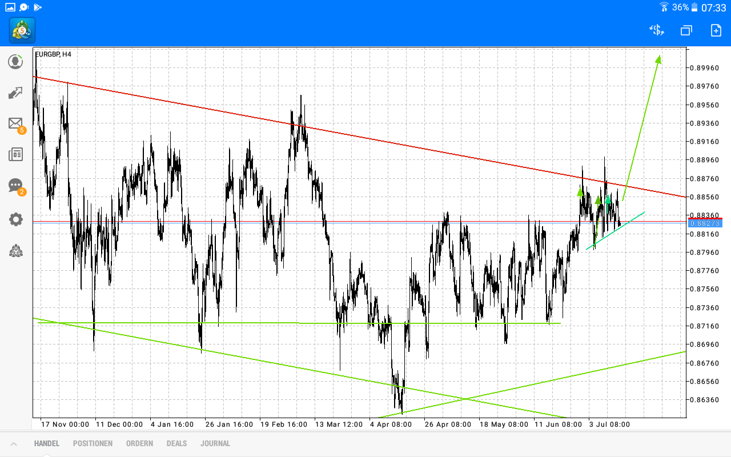Open the News panel icon

click(x=15, y=154)
